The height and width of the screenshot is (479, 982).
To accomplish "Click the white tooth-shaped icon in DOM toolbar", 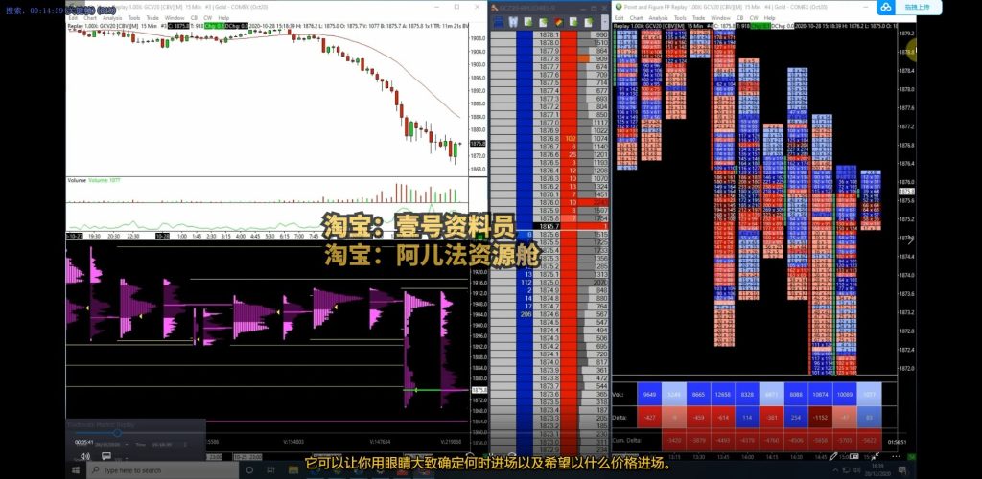I will pos(513,22).
